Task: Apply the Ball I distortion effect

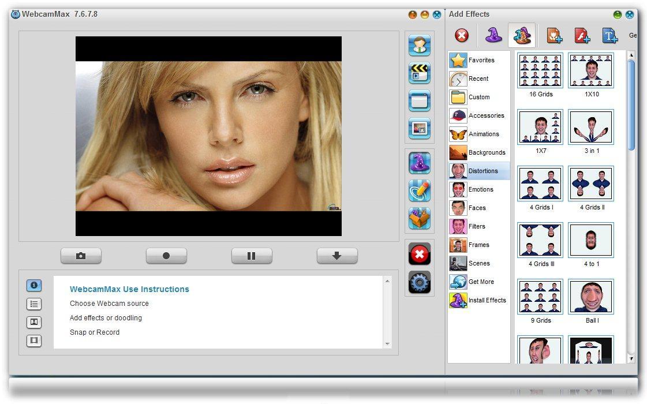Action: click(591, 297)
